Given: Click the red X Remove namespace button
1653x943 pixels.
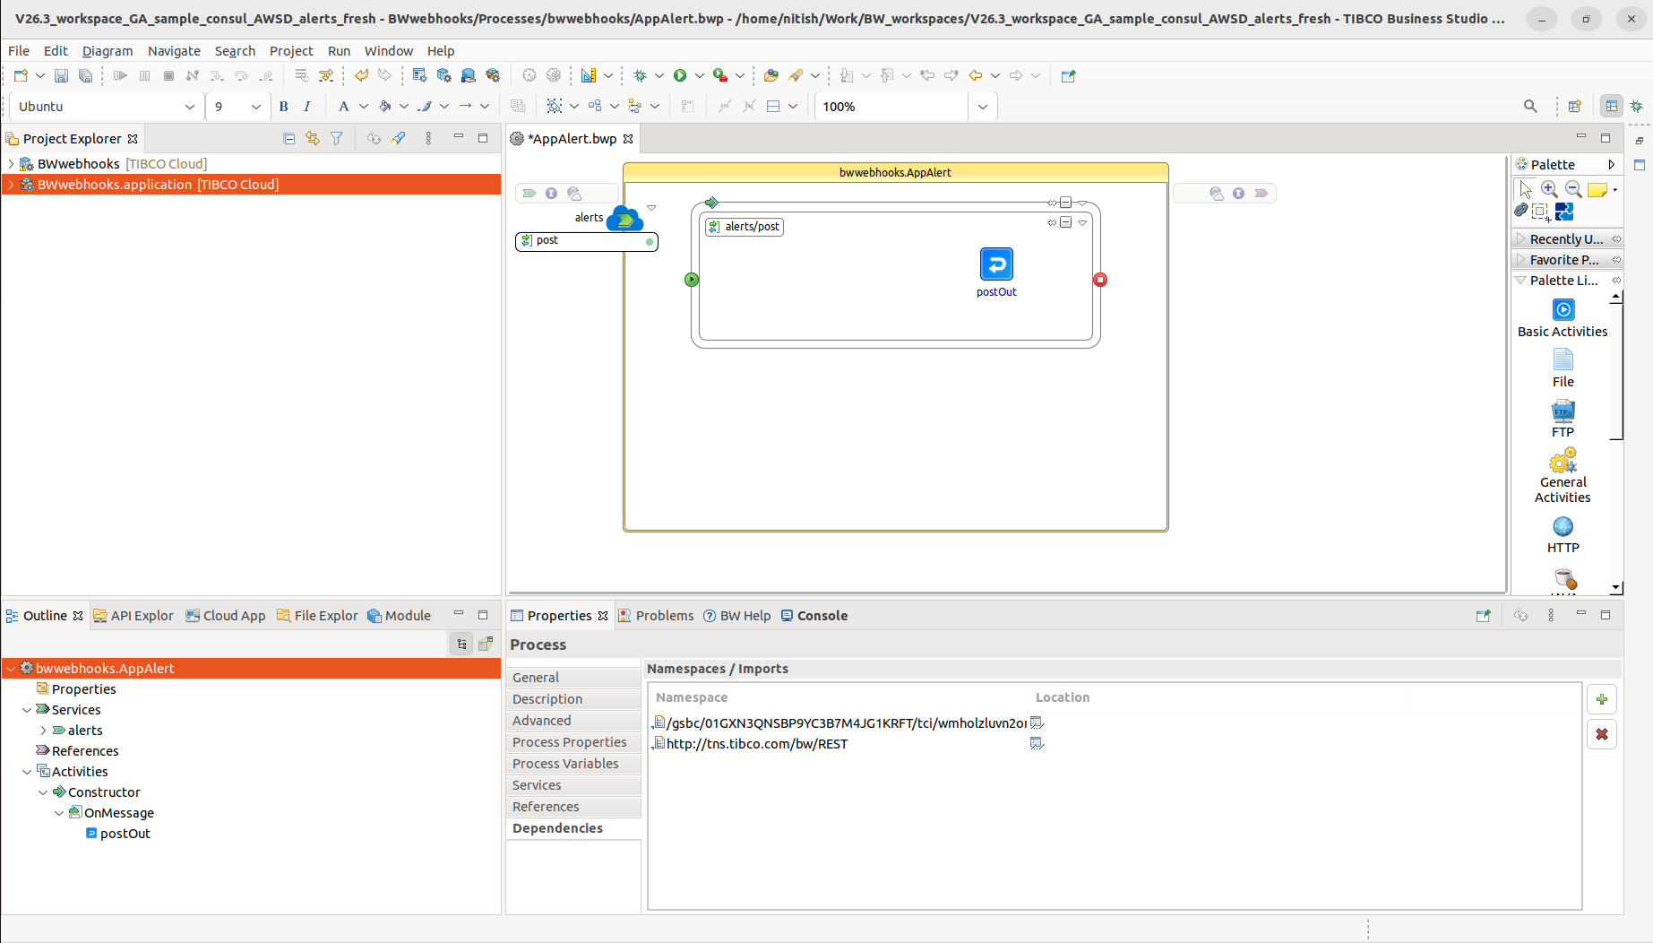Looking at the screenshot, I should pos(1602,734).
